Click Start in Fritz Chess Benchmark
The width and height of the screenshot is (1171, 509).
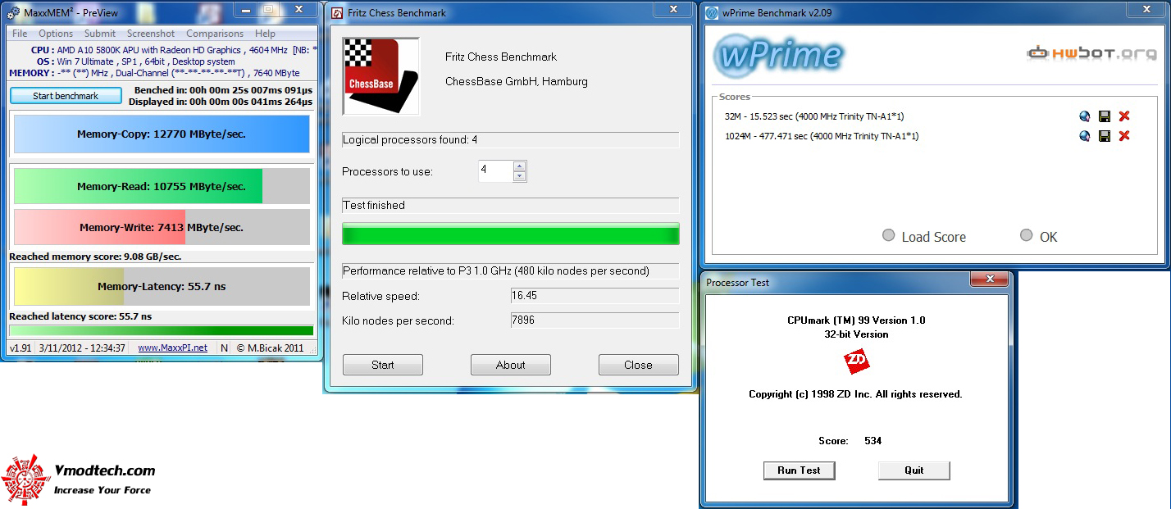pos(383,365)
